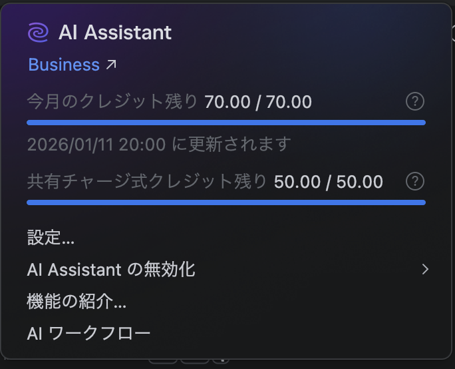
Task: Click the AI Assistant spiral logo icon
Action: [x=38, y=32]
